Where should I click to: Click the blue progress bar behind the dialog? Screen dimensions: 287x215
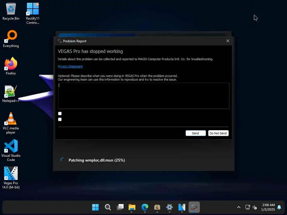[97, 35]
